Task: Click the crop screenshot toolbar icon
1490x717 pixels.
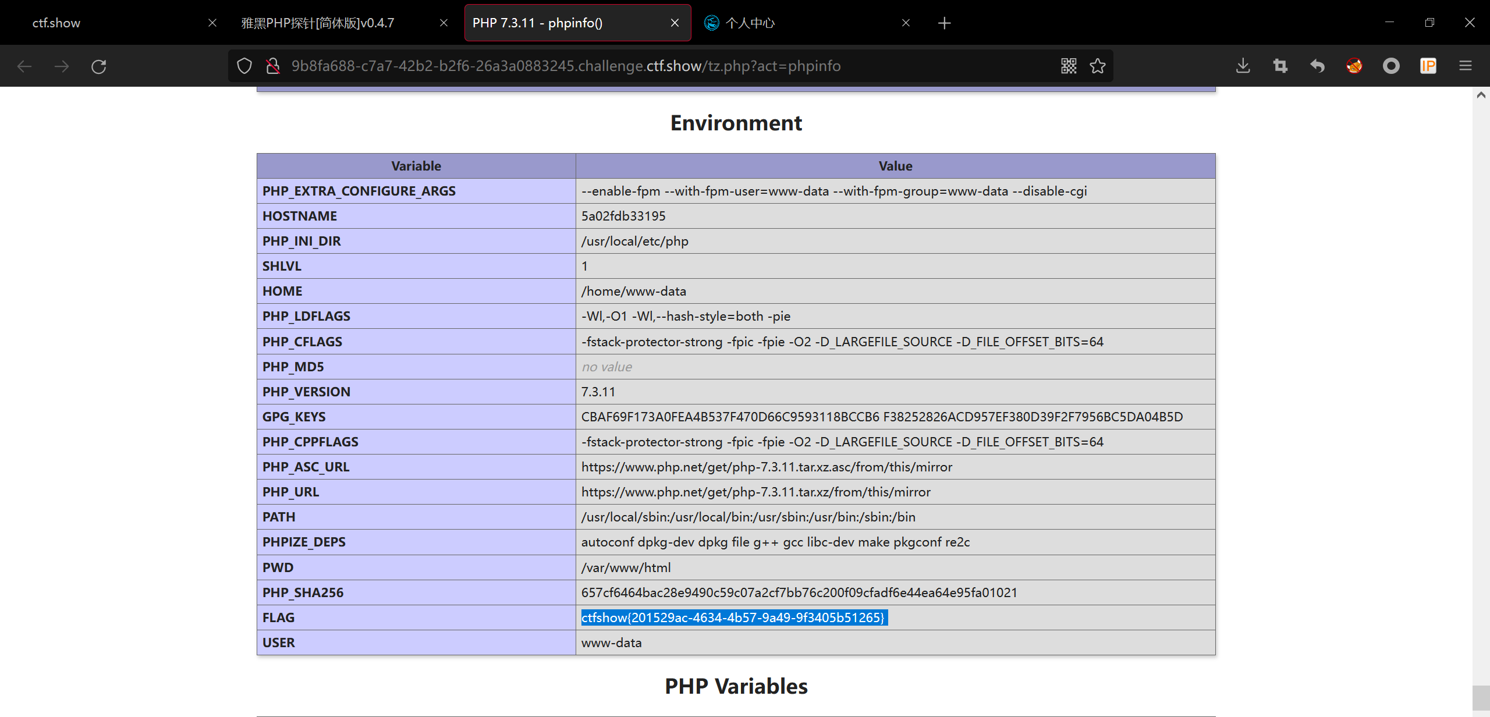Action: click(x=1280, y=66)
